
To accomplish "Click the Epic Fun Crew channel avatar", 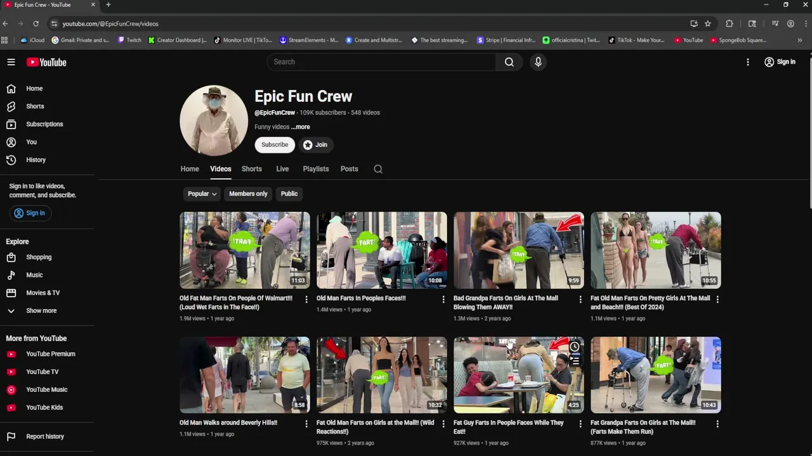I will (x=214, y=121).
